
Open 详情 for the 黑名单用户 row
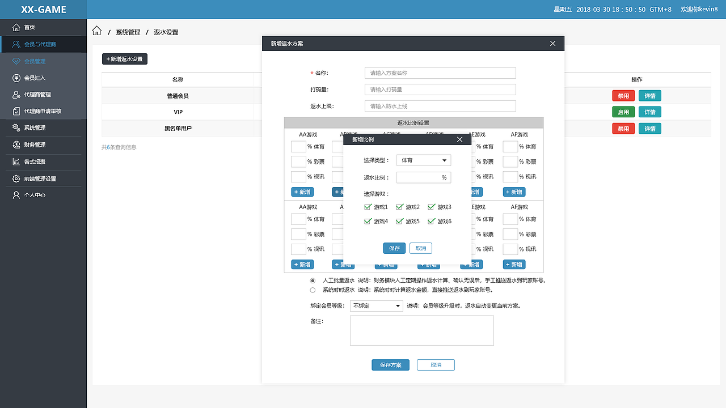coord(650,129)
